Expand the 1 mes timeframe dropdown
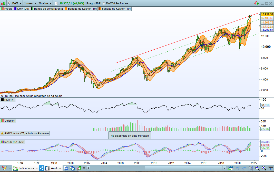Image resolution: width=274 pixels, height=172 pixels. tap(30, 4)
